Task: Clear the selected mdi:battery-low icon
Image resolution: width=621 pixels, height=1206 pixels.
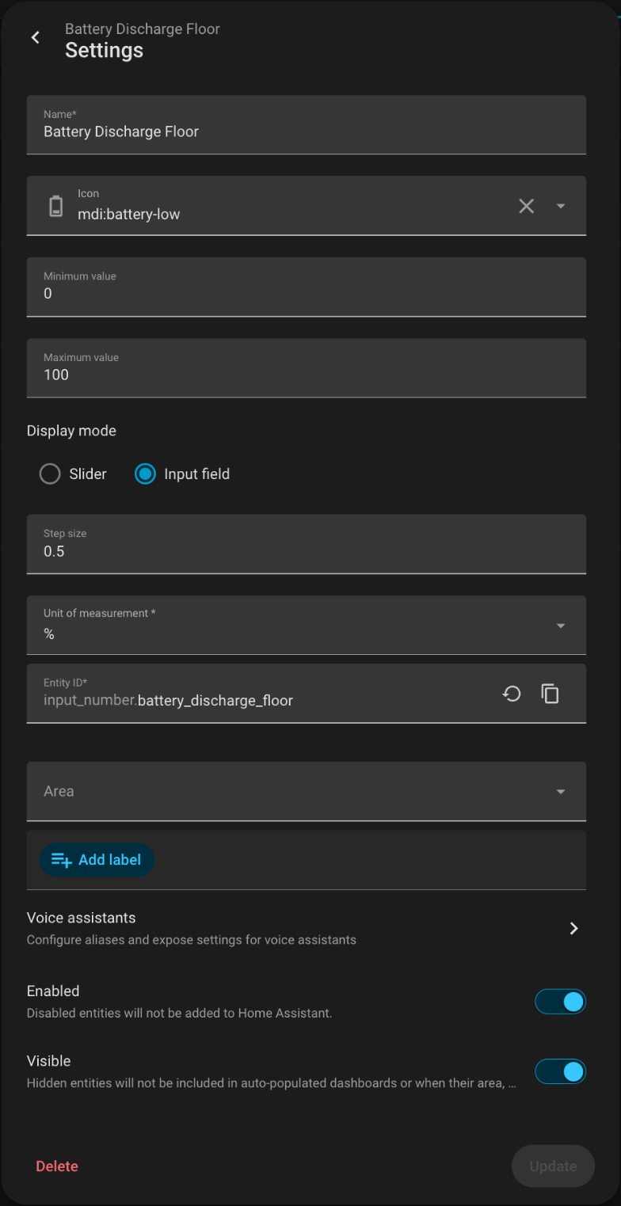Action: click(x=527, y=206)
